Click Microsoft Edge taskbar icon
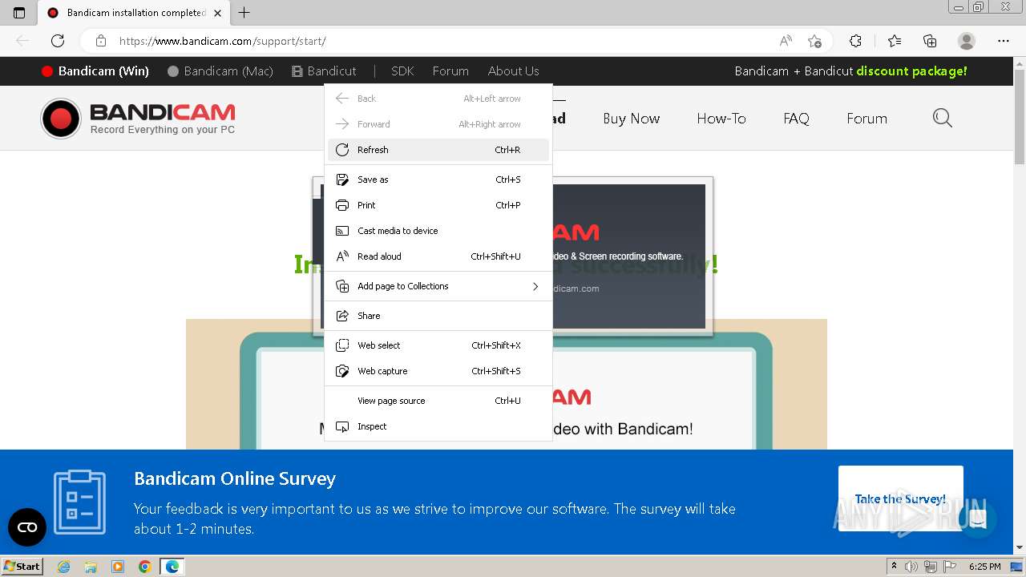1026x577 pixels. tap(172, 567)
